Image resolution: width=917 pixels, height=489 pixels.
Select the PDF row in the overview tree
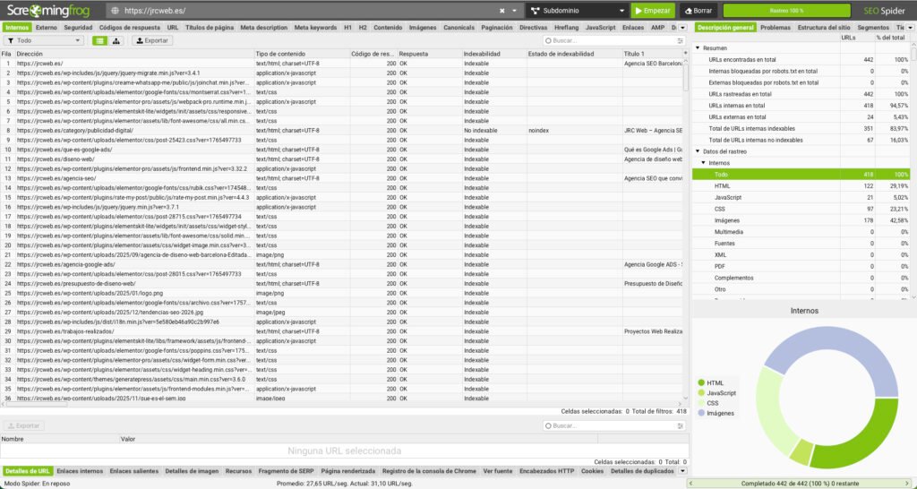pyautogui.click(x=801, y=266)
